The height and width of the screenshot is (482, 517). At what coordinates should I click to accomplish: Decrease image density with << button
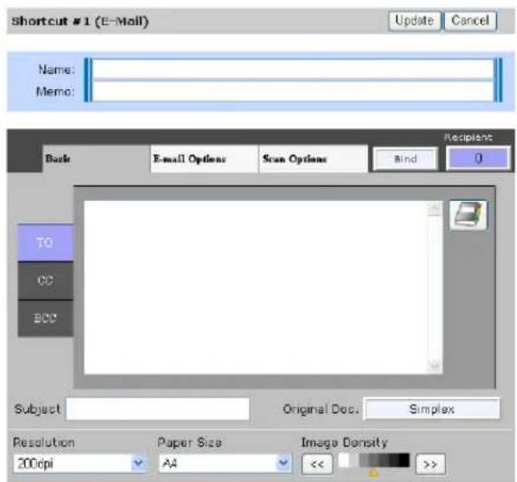(x=317, y=464)
